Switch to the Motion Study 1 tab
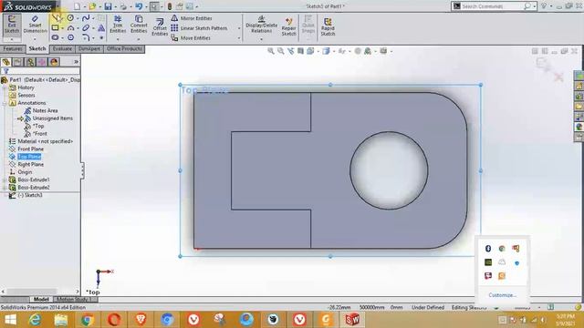The image size is (584, 328). [x=74, y=300]
